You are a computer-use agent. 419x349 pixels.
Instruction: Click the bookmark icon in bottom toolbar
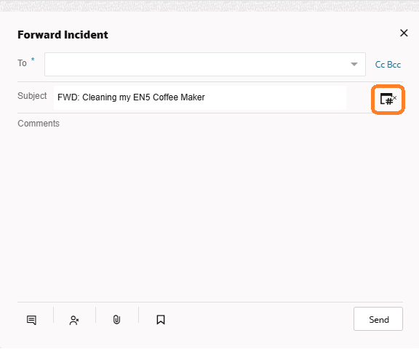click(x=161, y=320)
